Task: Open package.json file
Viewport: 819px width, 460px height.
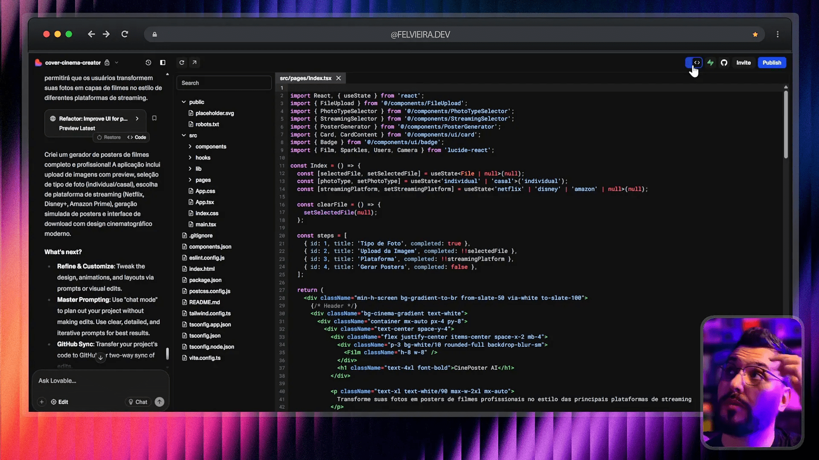Action: point(205,280)
